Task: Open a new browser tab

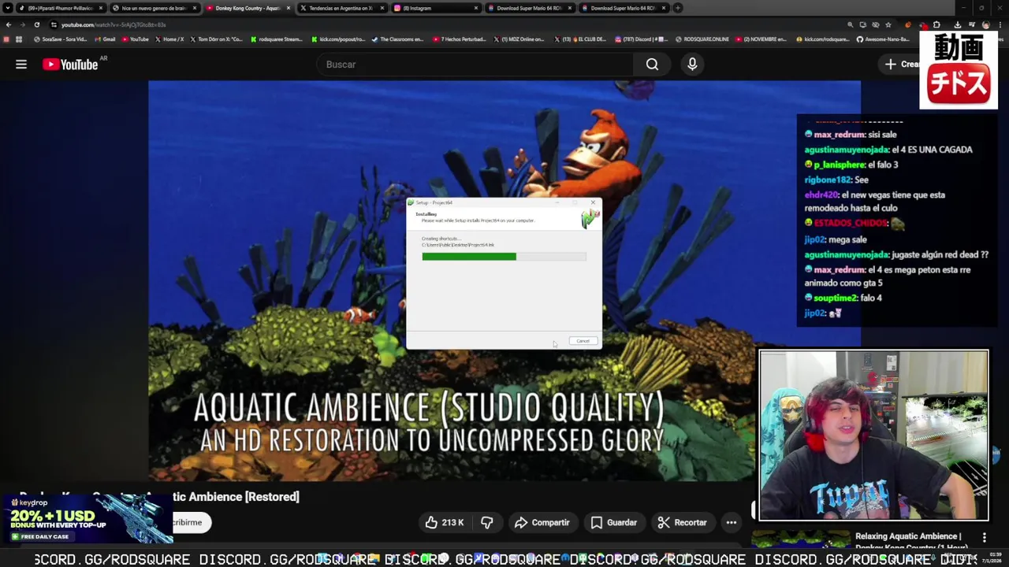Action: (678, 8)
